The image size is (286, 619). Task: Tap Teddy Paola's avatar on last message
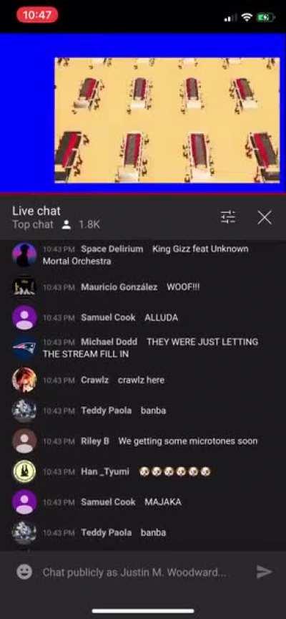(24, 532)
